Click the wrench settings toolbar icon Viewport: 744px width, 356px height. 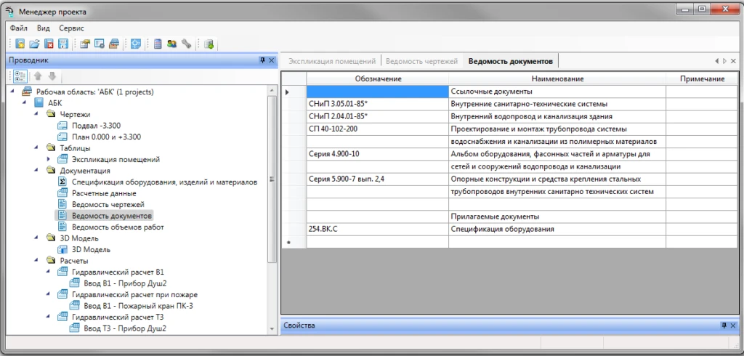pos(186,44)
